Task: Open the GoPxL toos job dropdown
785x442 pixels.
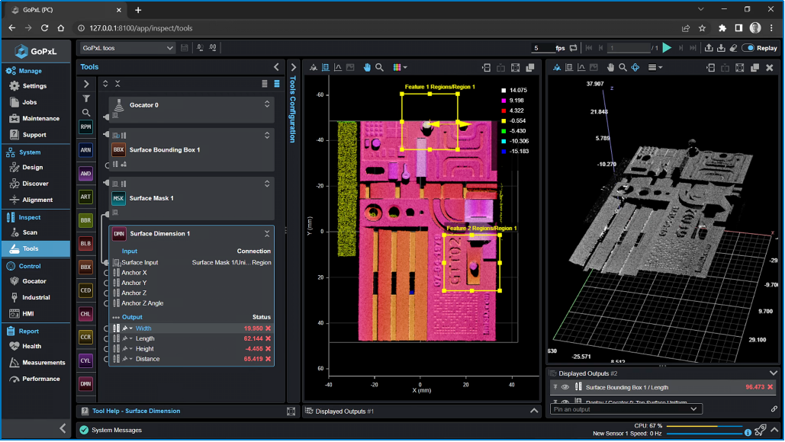Action: point(128,48)
